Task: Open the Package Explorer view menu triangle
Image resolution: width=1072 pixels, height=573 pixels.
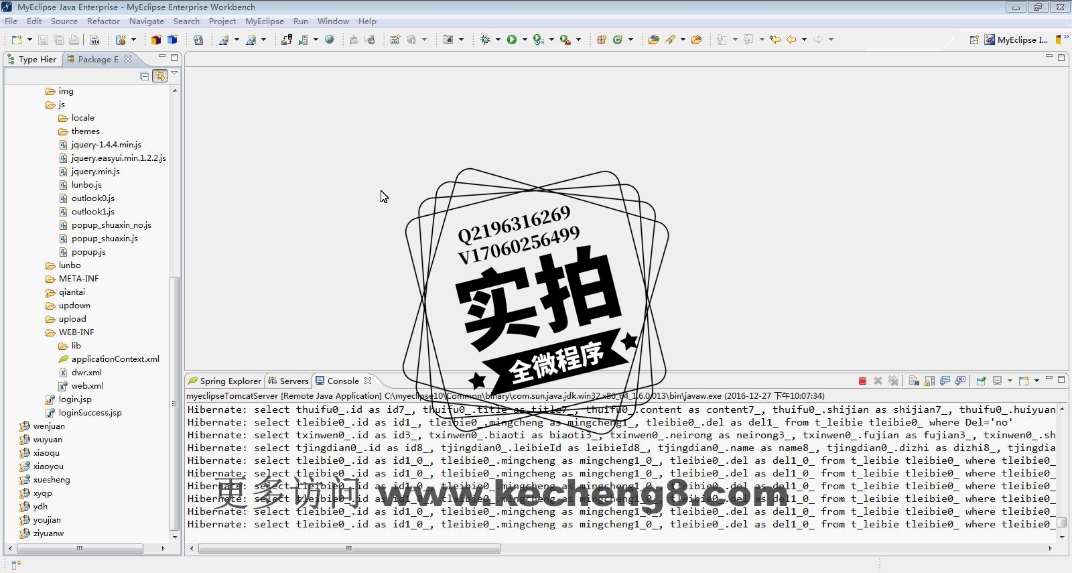Action: [x=174, y=73]
